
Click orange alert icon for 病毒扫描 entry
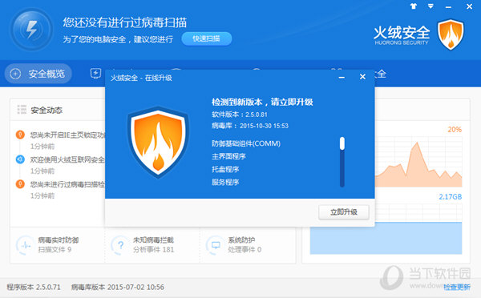tap(20, 184)
